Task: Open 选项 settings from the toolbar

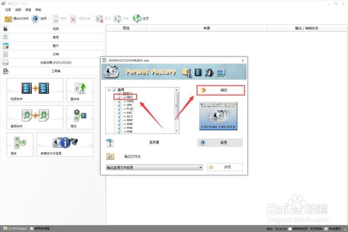Action: 39,19
